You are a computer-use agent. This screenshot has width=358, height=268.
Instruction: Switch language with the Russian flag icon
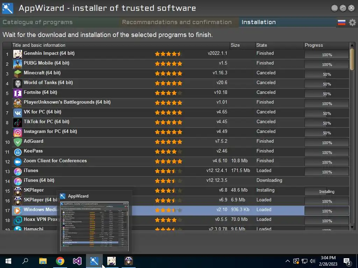(342, 22)
